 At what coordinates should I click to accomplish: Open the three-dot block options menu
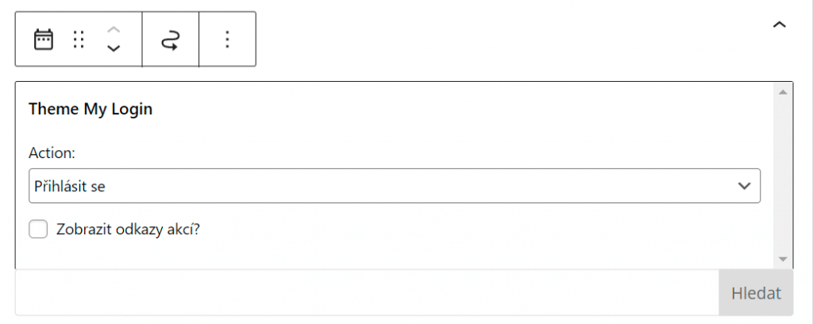pyautogui.click(x=227, y=40)
